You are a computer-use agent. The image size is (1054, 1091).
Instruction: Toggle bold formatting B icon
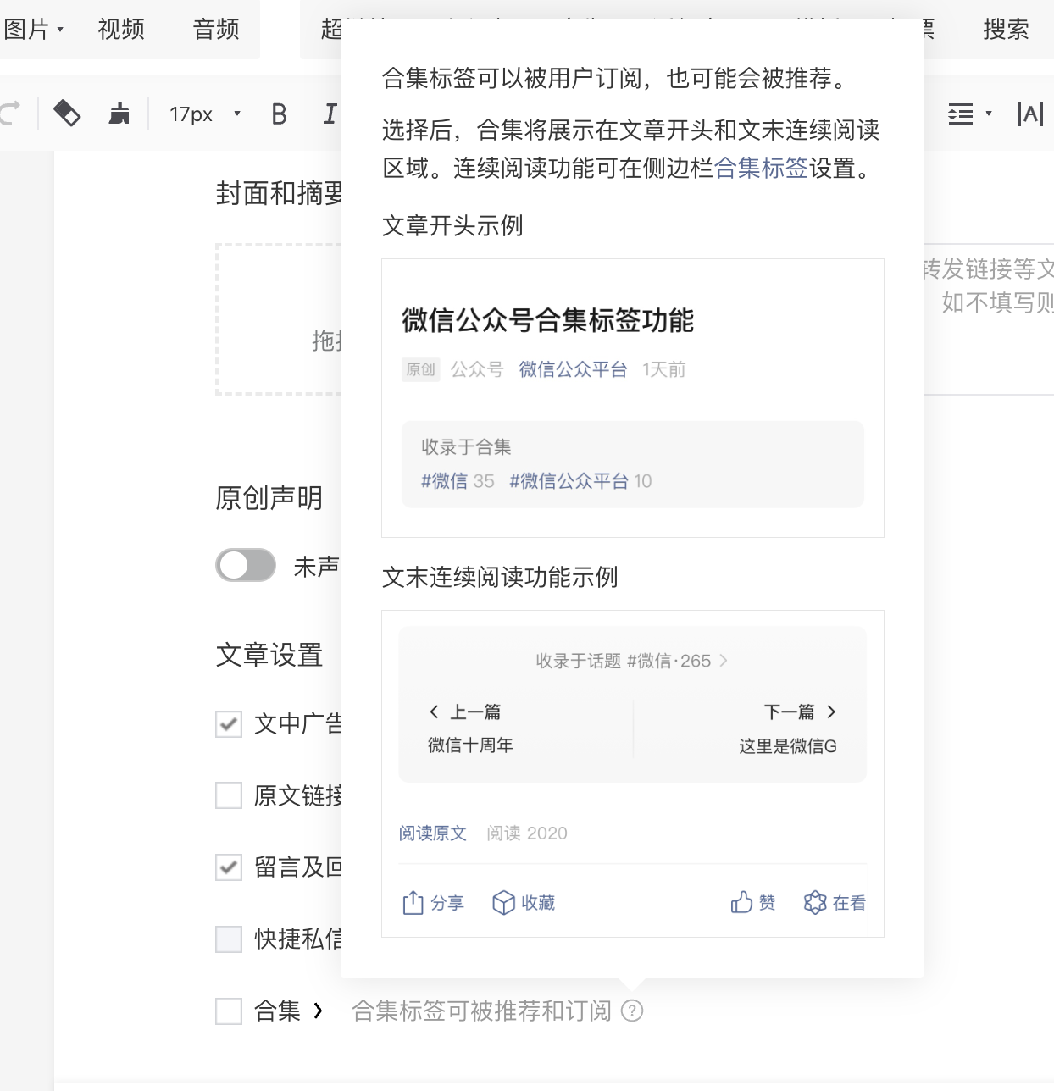[279, 114]
